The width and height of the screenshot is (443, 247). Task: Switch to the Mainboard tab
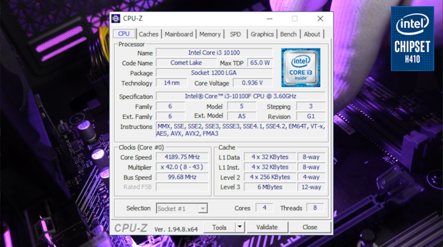point(178,34)
